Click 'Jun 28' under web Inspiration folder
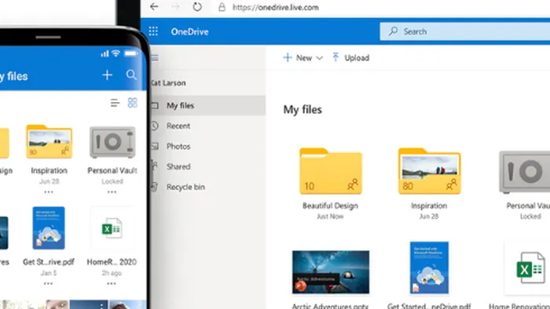 coord(429,216)
